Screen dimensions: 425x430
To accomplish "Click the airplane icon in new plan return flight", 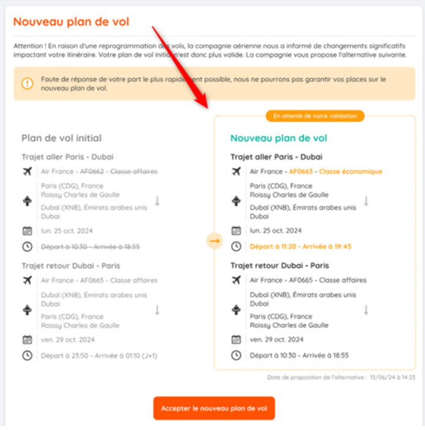I will [236, 280].
